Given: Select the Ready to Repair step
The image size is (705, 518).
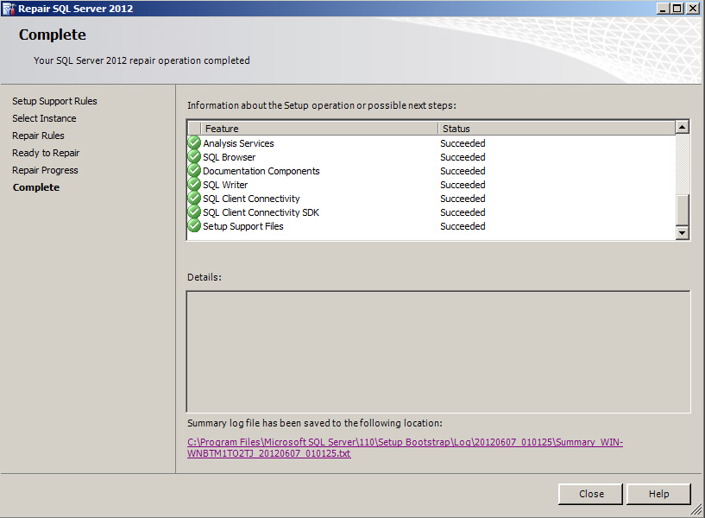Looking at the screenshot, I should tap(46, 153).
